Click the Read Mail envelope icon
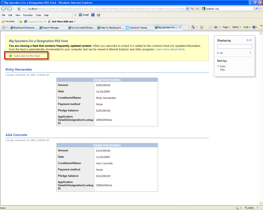Image resolution: width=263 pixels, height=210 pixels. click(x=210, y=27)
